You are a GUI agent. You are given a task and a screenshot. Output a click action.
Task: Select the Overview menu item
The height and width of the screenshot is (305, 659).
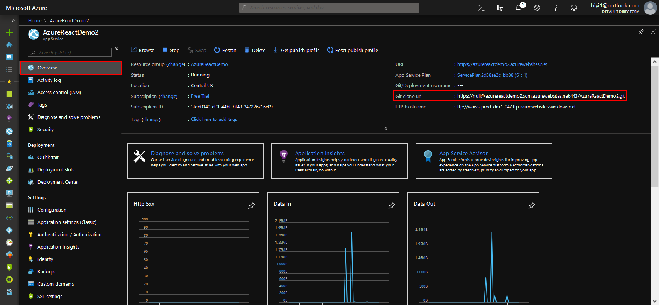point(70,68)
